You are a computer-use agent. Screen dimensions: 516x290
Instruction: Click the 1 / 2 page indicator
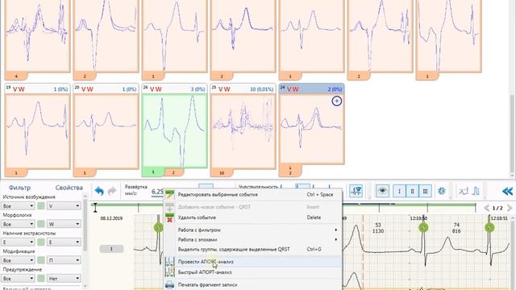tap(497, 208)
